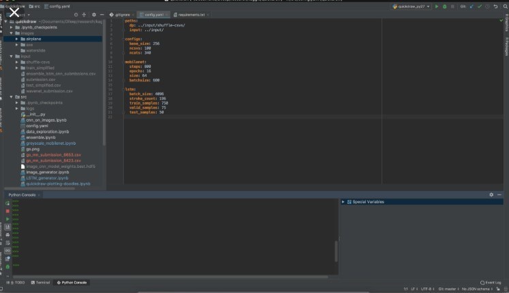509x293 pixels.
Task: Open Python Console settings gear
Action: pos(491,194)
